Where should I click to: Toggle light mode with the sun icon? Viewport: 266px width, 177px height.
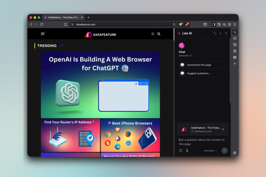(153, 34)
